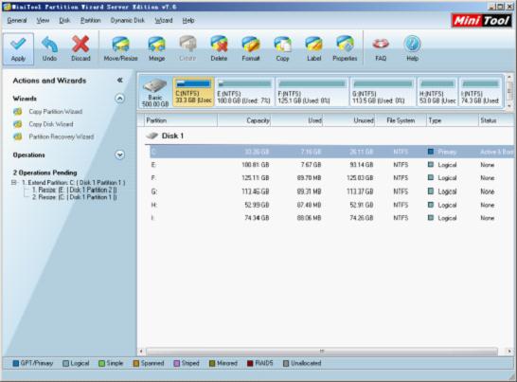Sort by the Capacity column header
This screenshot has height=382, width=517.
[x=244, y=120]
